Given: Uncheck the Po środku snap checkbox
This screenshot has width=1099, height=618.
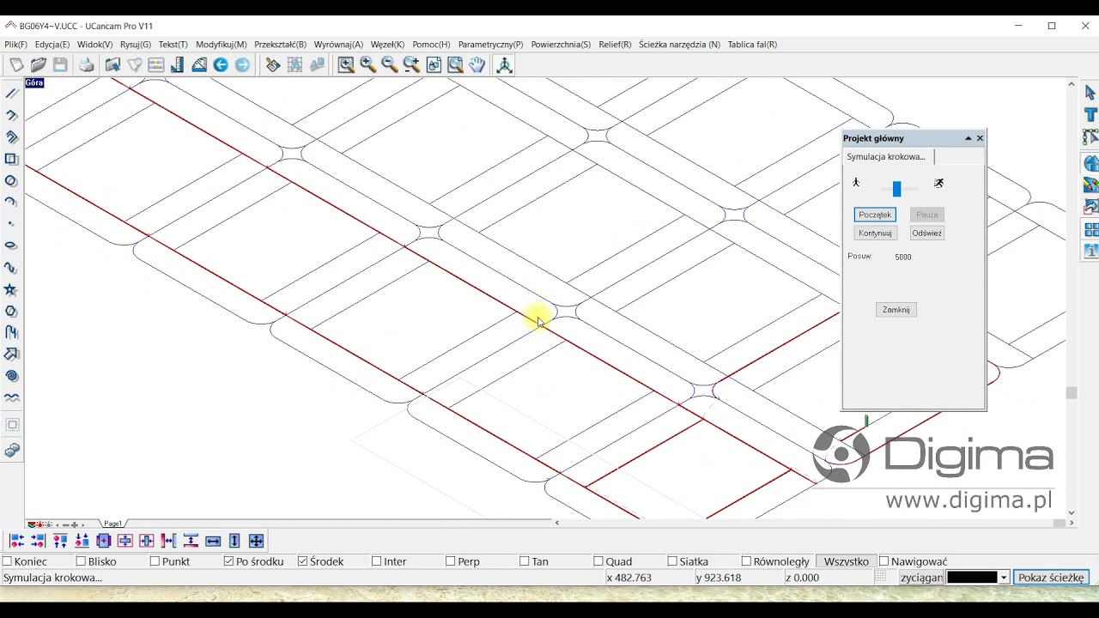Looking at the screenshot, I should pos(229,561).
